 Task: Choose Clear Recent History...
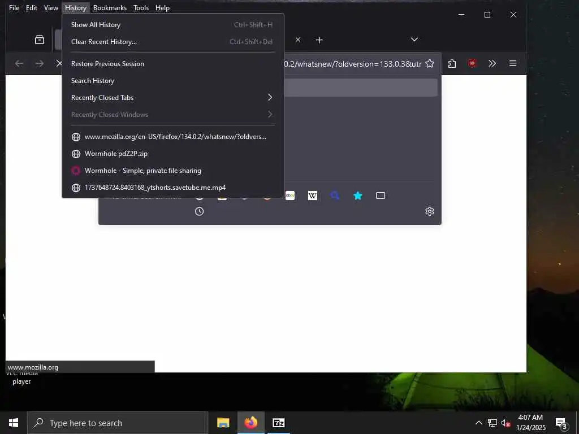173,42
